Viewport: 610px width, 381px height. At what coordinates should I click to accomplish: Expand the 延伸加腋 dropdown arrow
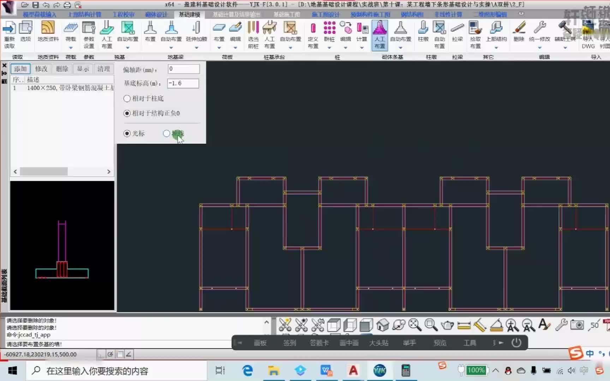tap(196, 48)
